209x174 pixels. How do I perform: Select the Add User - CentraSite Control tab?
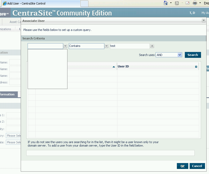coord(41,3)
